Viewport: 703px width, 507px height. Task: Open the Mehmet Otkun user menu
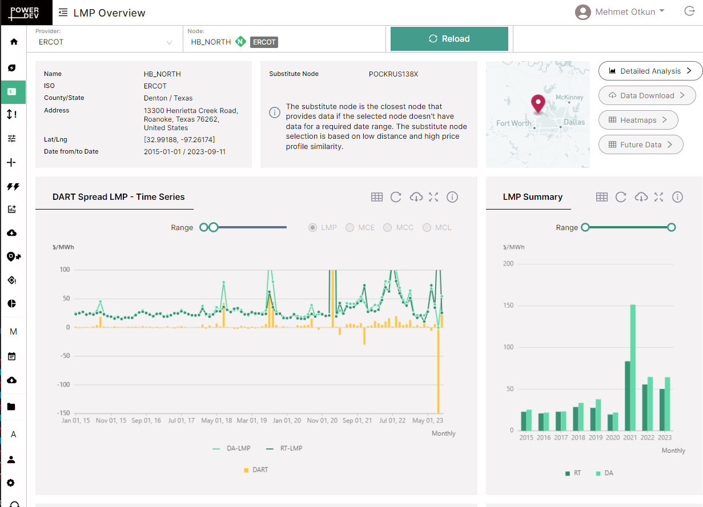[620, 12]
